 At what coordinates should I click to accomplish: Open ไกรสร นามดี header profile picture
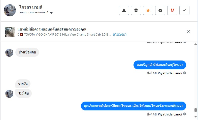[10, 10]
